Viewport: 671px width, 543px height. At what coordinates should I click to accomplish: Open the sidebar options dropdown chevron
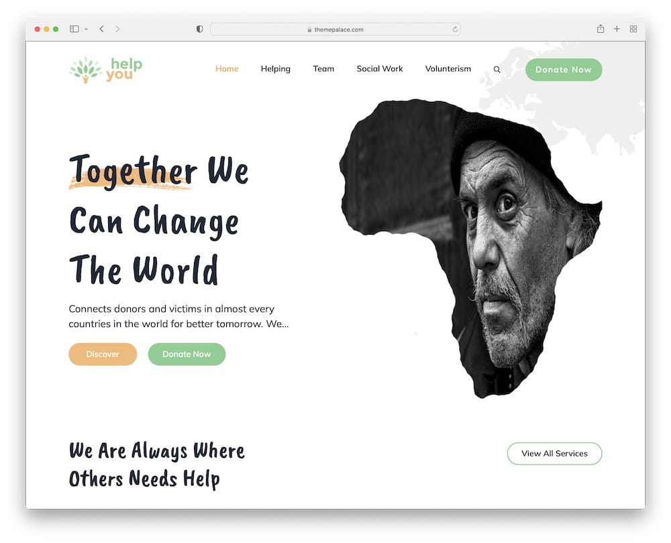click(86, 29)
